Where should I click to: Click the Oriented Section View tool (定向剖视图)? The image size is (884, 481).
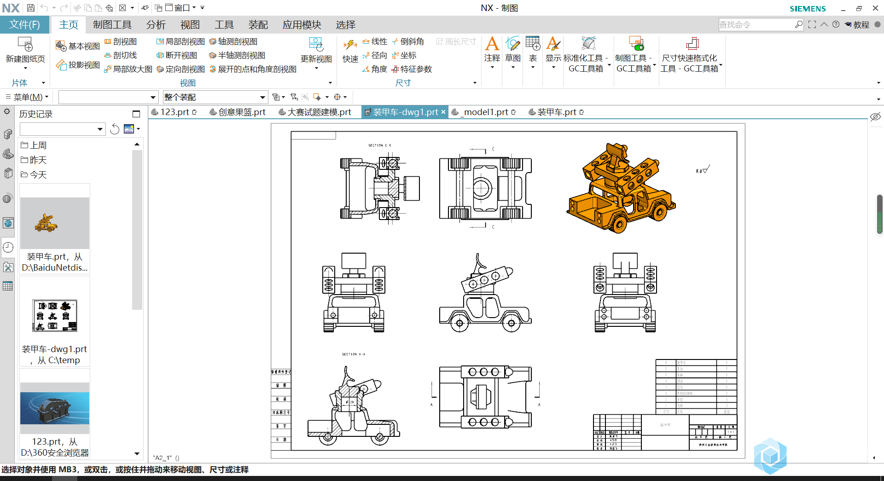click(180, 69)
